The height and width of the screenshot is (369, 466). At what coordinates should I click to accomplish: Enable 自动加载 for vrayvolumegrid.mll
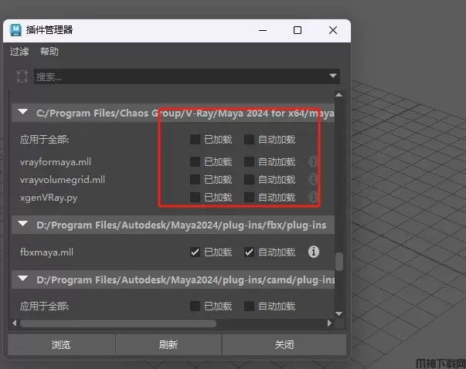(249, 179)
